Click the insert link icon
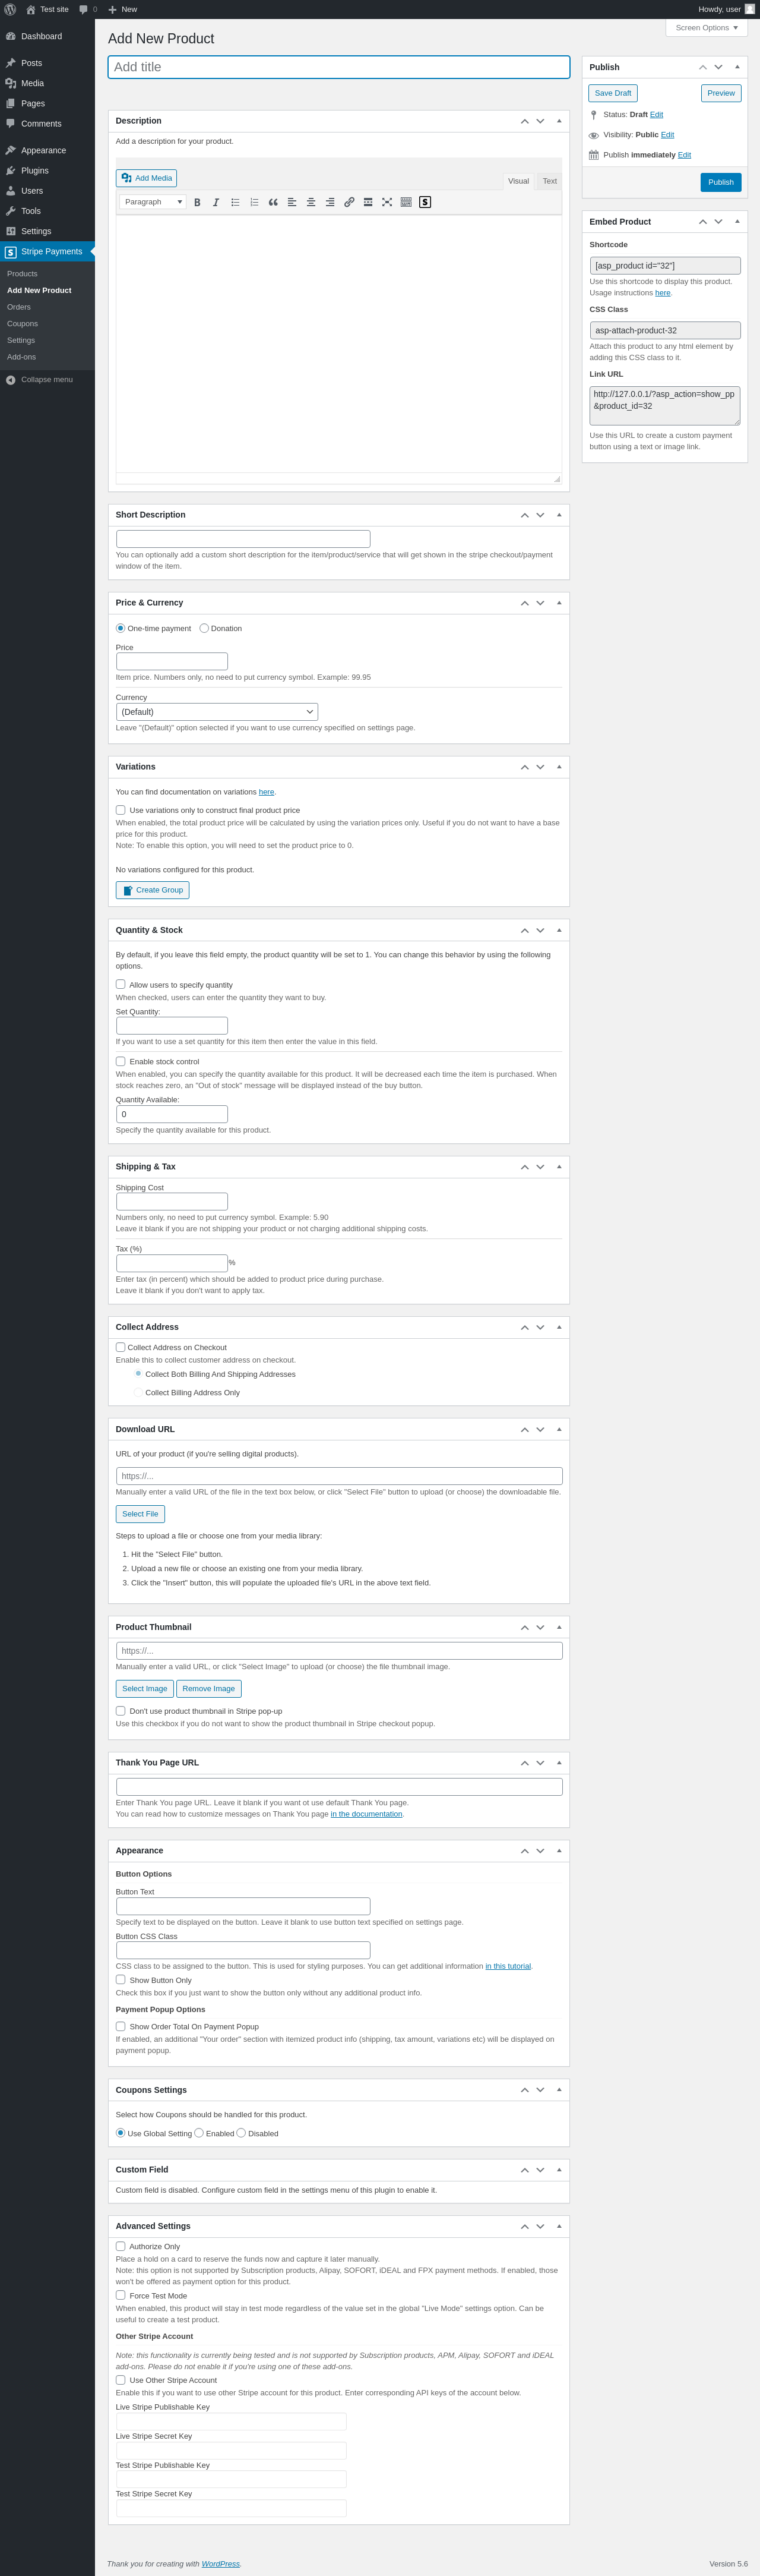760x2576 pixels. (x=349, y=202)
